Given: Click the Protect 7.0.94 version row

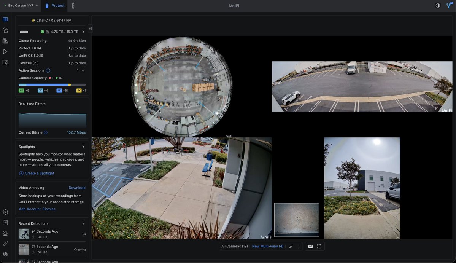Looking at the screenshot, I should tap(52, 48).
